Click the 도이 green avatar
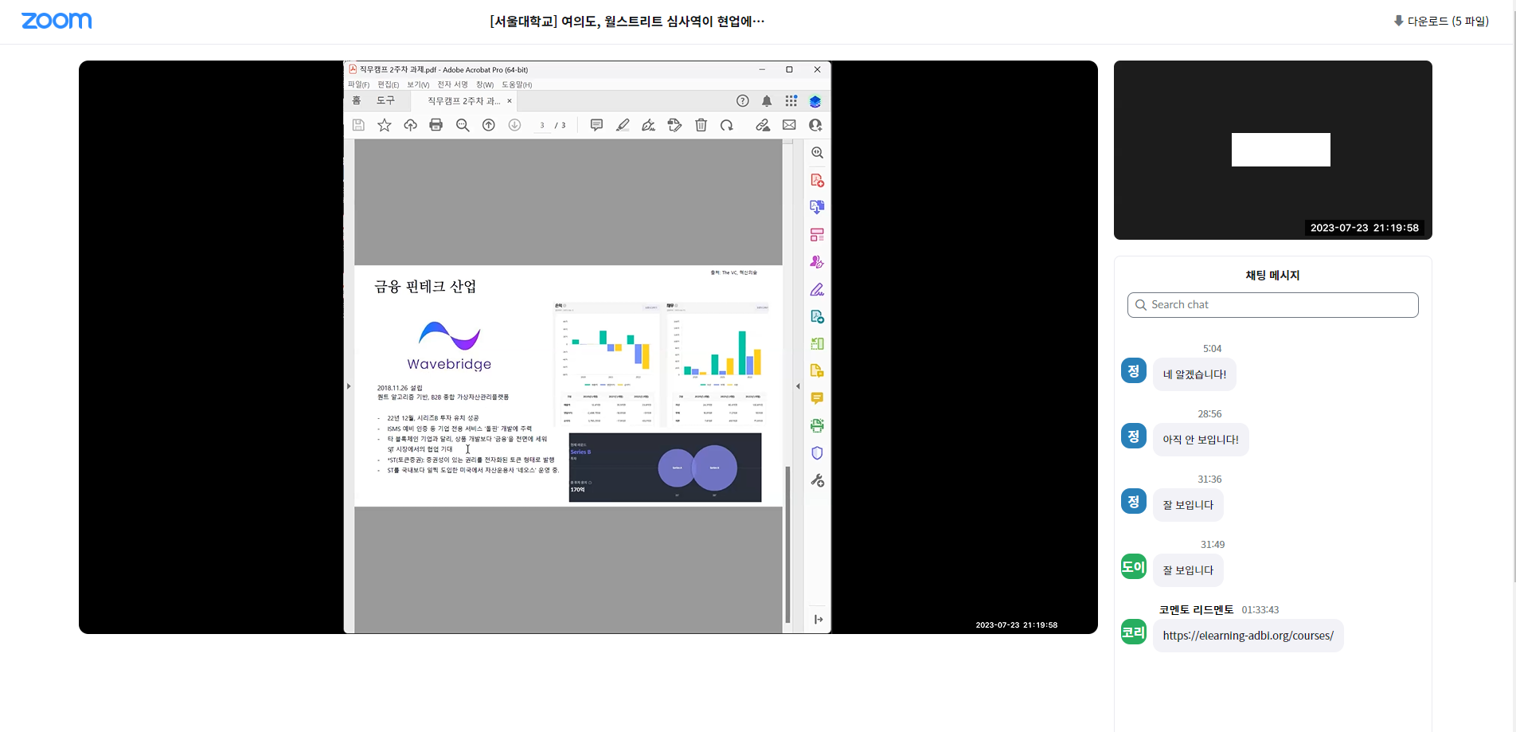The image size is (1516, 732). click(x=1134, y=566)
